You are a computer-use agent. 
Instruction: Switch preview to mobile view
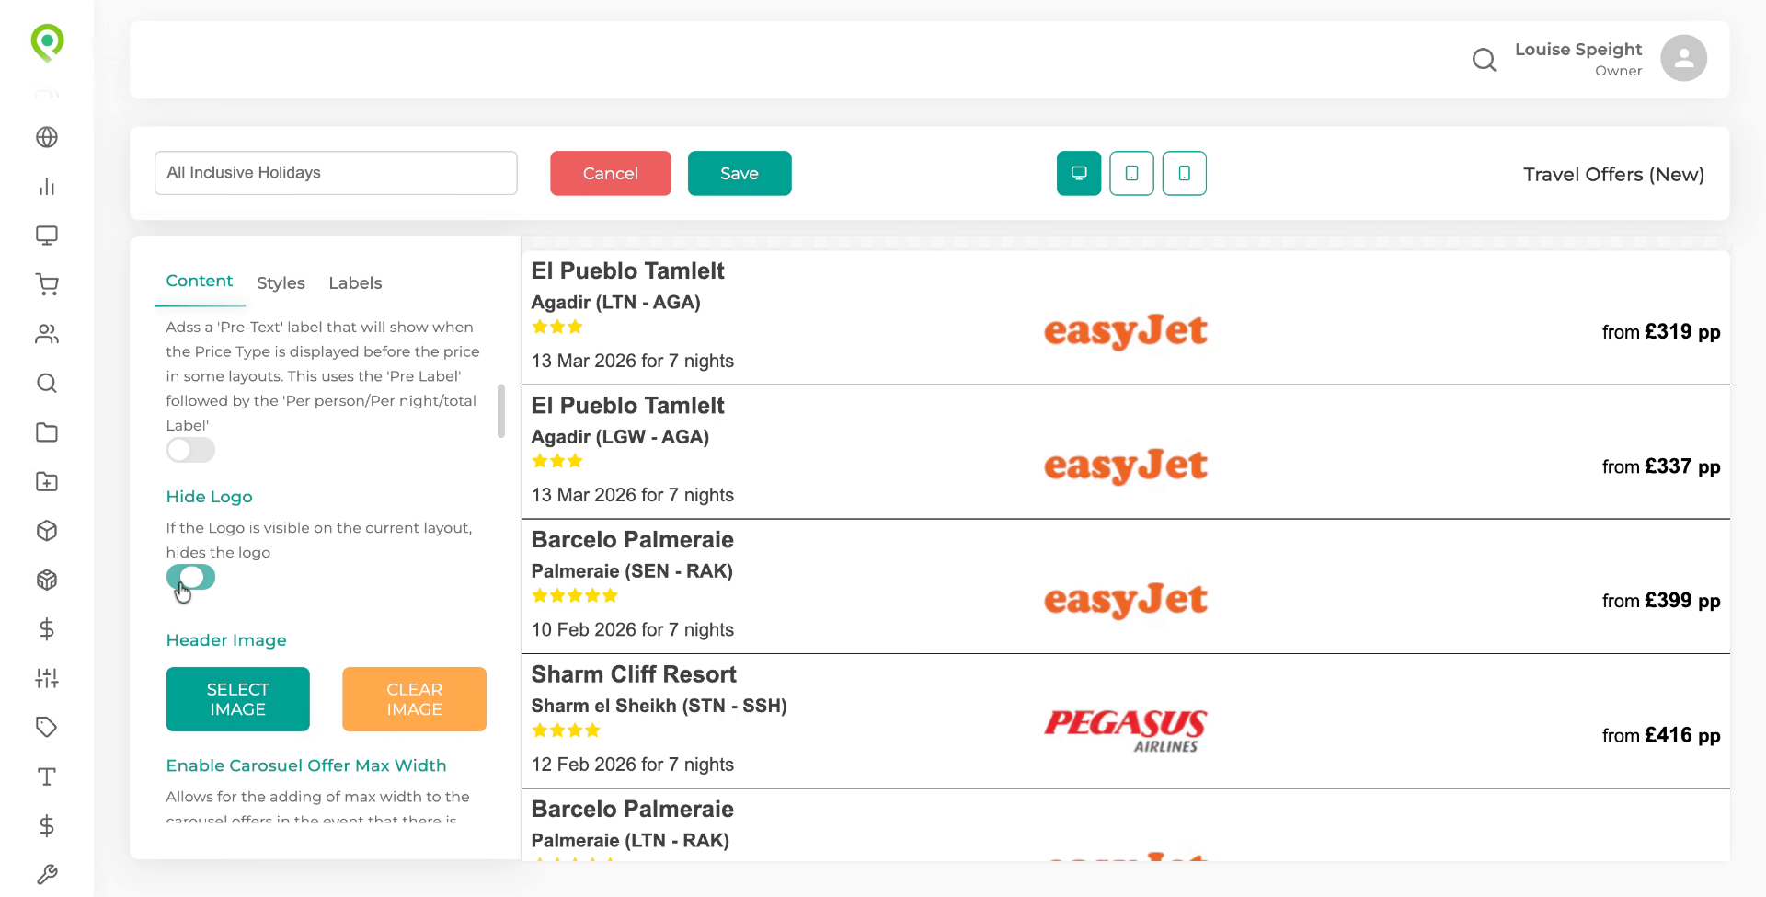[1184, 173]
